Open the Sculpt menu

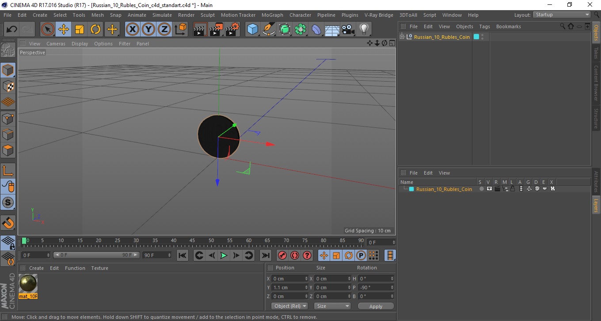pos(208,15)
